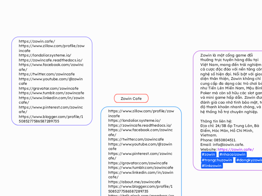Select the central Zowin Cafe node
The height and width of the screenshot is (196, 262).
[131, 98]
